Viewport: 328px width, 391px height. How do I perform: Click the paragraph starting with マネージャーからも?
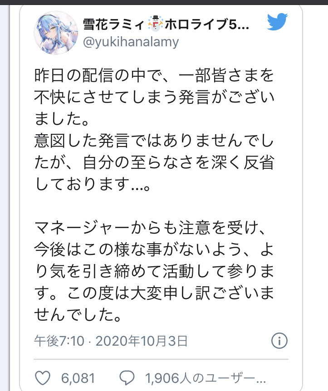pos(154,271)
